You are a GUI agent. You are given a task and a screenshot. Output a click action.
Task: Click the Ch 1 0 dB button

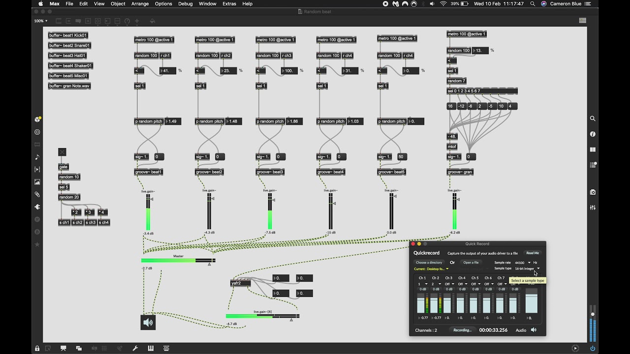coord(422,289)
